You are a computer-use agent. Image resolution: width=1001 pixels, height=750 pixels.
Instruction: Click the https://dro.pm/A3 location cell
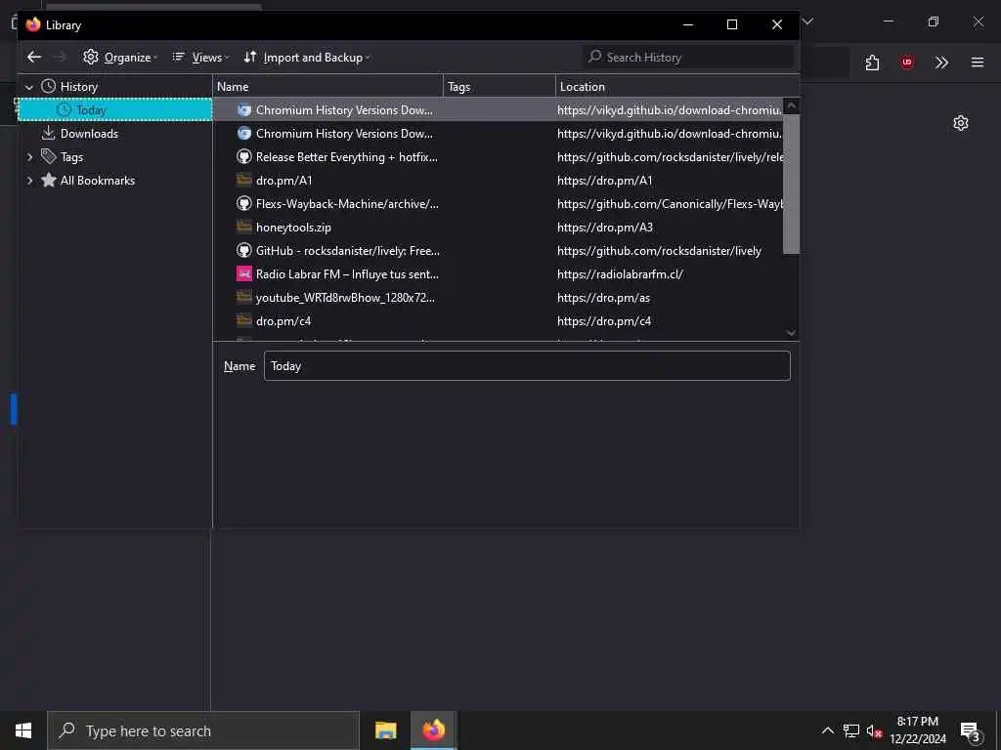pyautogui.click(x=604, y=227)
